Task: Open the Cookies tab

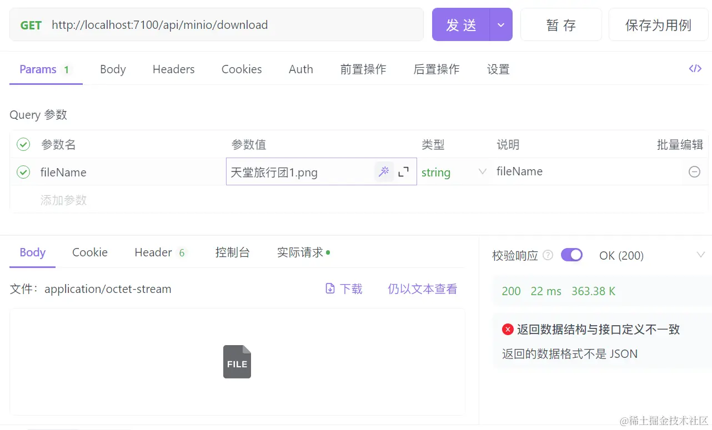Action: point(242,69)
